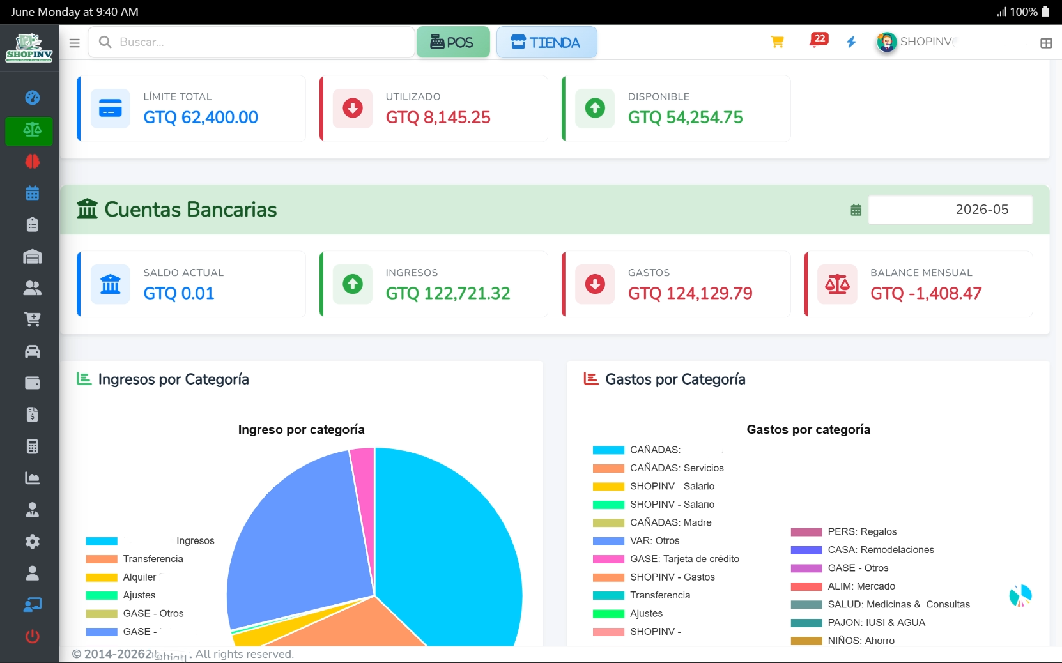Screen dimensions: 1062x663
Task: Open the teacher screen sidebar icon
Action: (32, 605)
